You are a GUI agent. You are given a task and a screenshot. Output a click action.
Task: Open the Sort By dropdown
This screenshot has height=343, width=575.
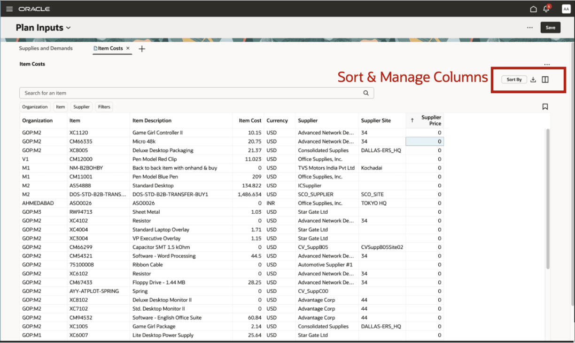click(x=513, y=79)
